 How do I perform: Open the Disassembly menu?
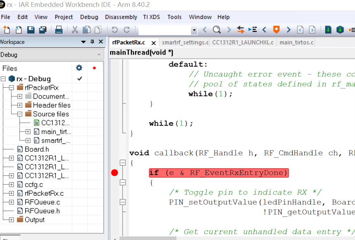point(121,17)
